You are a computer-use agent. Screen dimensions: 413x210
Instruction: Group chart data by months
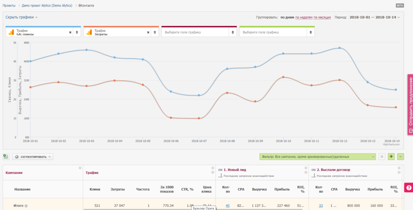point(322,18)
